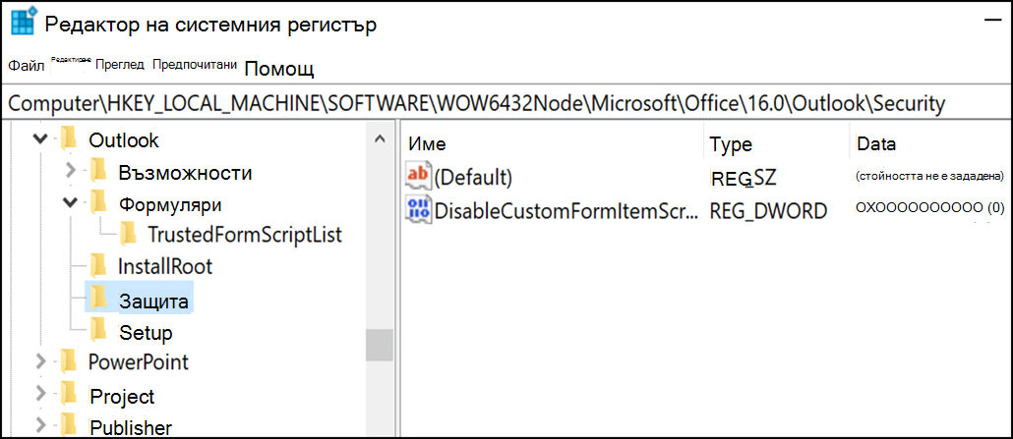The image size is (1013, 439).
Task: Open the Помощ menu
Action: (x=279, y=69)
